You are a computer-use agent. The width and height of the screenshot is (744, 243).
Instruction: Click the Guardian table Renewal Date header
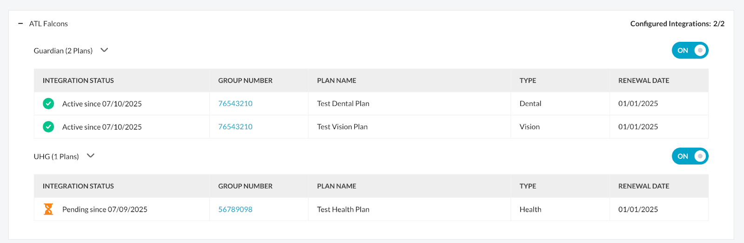[644, 80]
